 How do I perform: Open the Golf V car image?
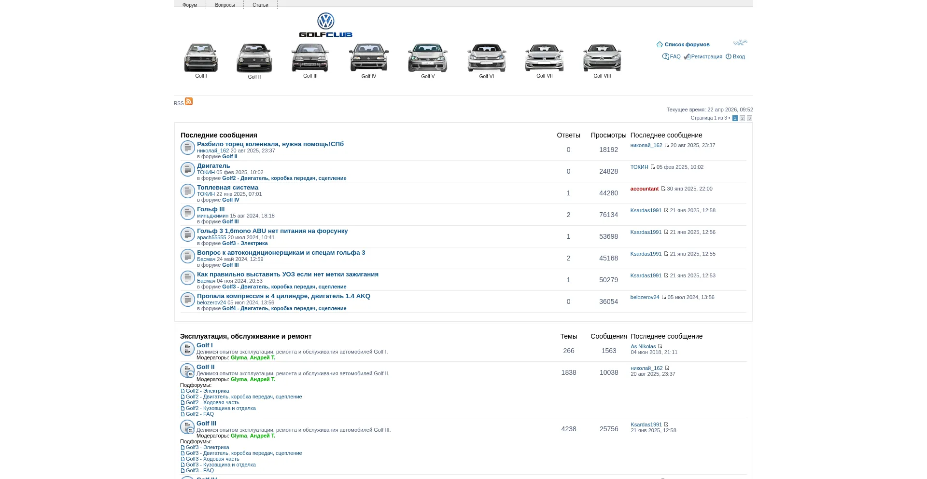click(x=428, y=58)
